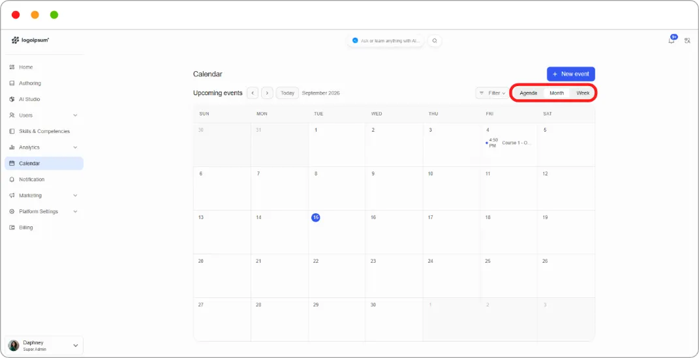Click the New event button
This screenshot has width=699, height=358.
[x=570, y=74]
